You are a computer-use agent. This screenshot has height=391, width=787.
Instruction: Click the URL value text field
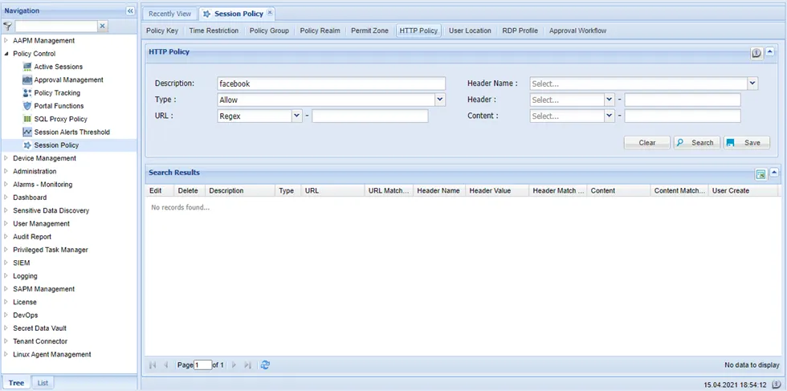(x=370, y=116)
